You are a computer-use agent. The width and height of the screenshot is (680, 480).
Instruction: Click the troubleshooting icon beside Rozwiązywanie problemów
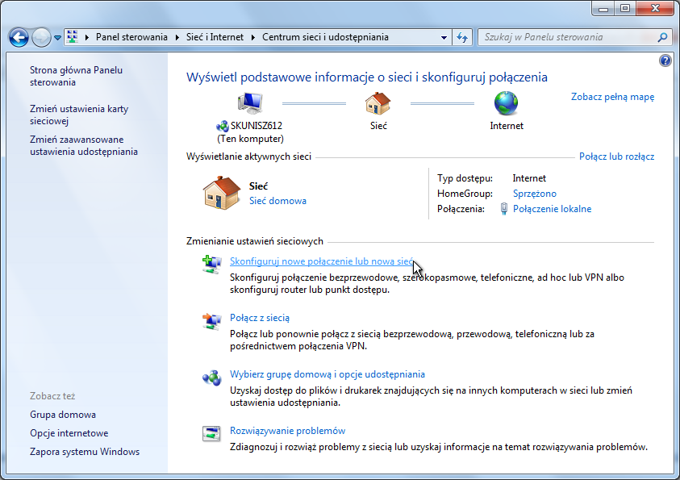[211, 434]
